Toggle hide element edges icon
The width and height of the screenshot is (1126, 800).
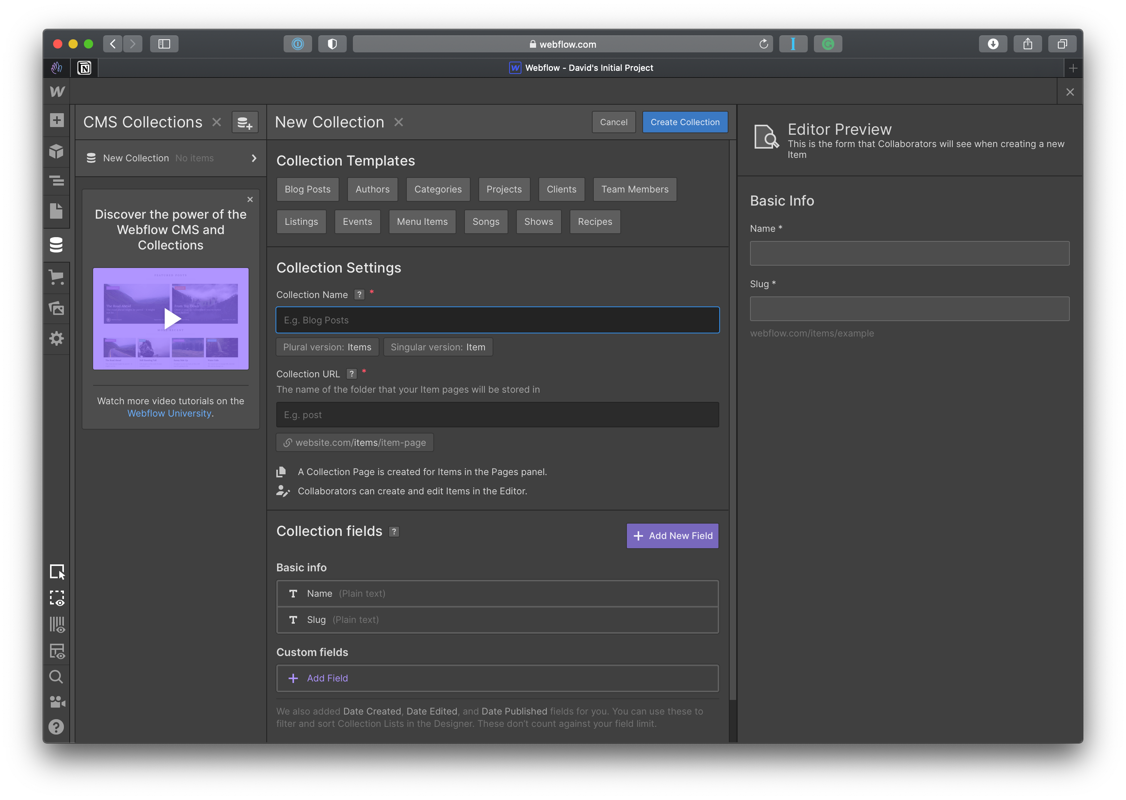tap(57, 598)
